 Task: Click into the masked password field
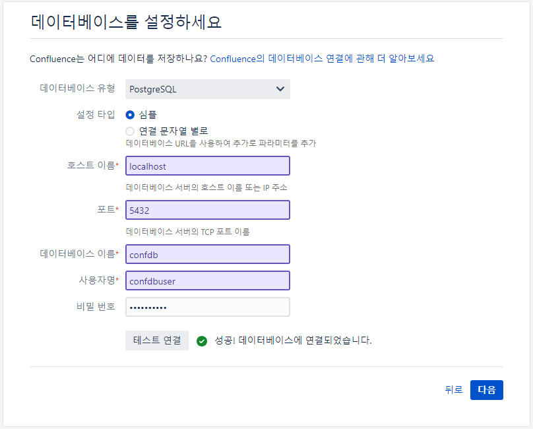coord(207,307)
